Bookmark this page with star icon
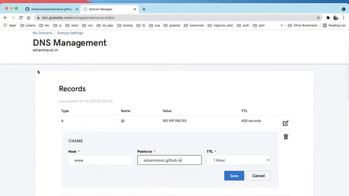This screenshot has height=196, width=349. pyautogui.click(x=318, y=17)
